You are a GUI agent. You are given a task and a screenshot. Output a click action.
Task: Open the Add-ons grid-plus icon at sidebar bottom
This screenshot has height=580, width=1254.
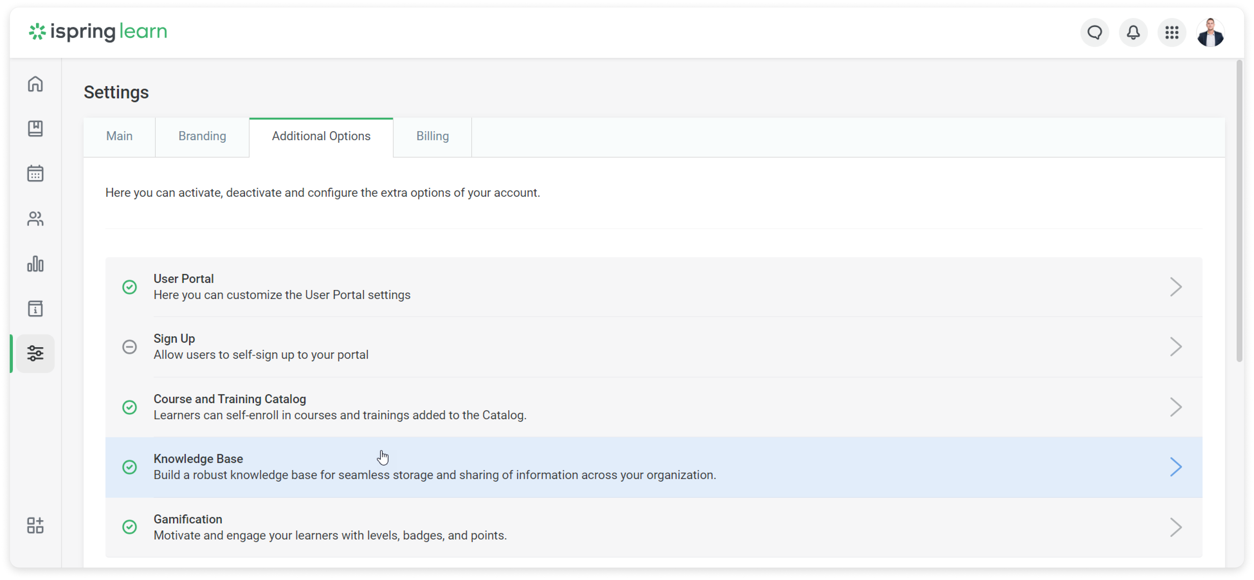pyautogui.click(x=36, y=525)
